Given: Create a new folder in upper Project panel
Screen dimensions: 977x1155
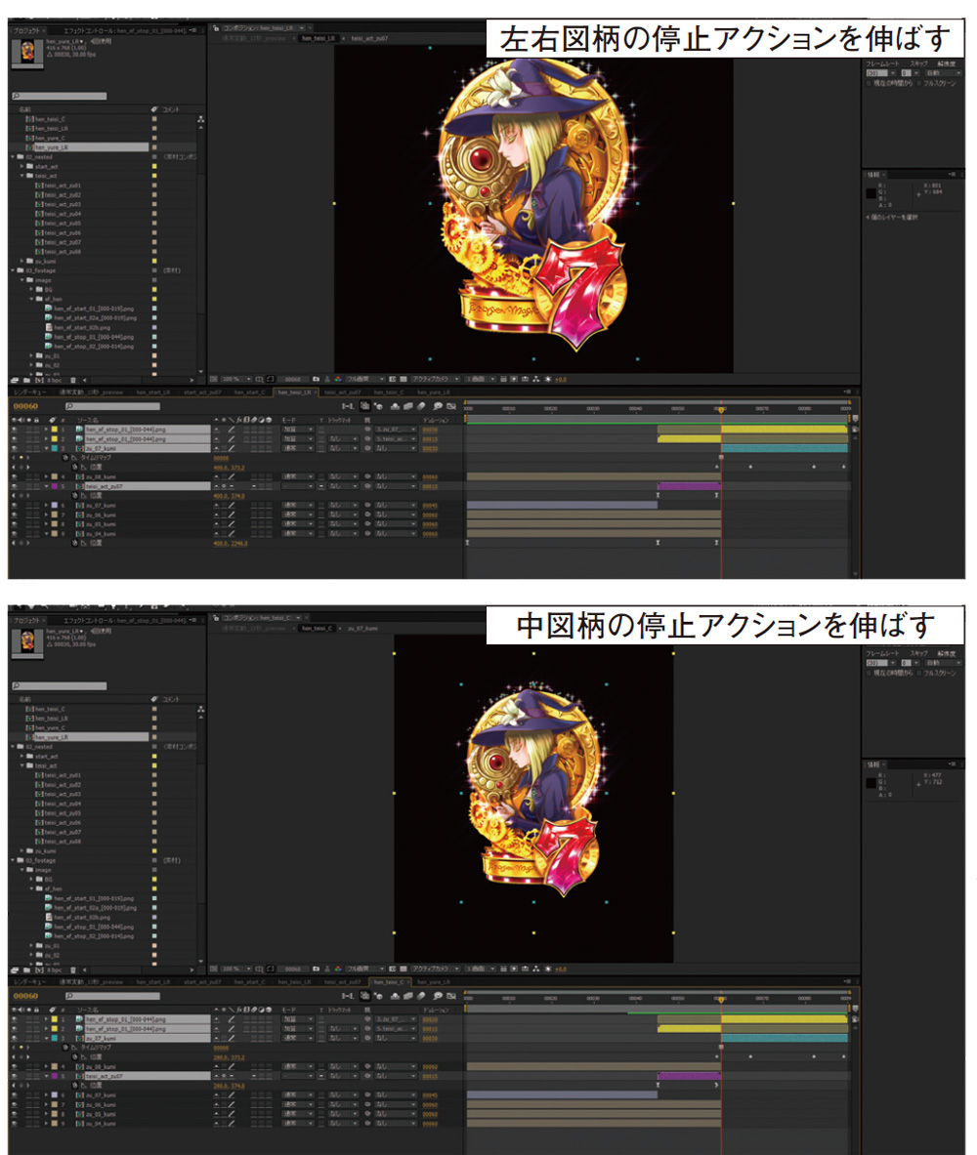Looking at the screenshot, I should click(27, 380).
